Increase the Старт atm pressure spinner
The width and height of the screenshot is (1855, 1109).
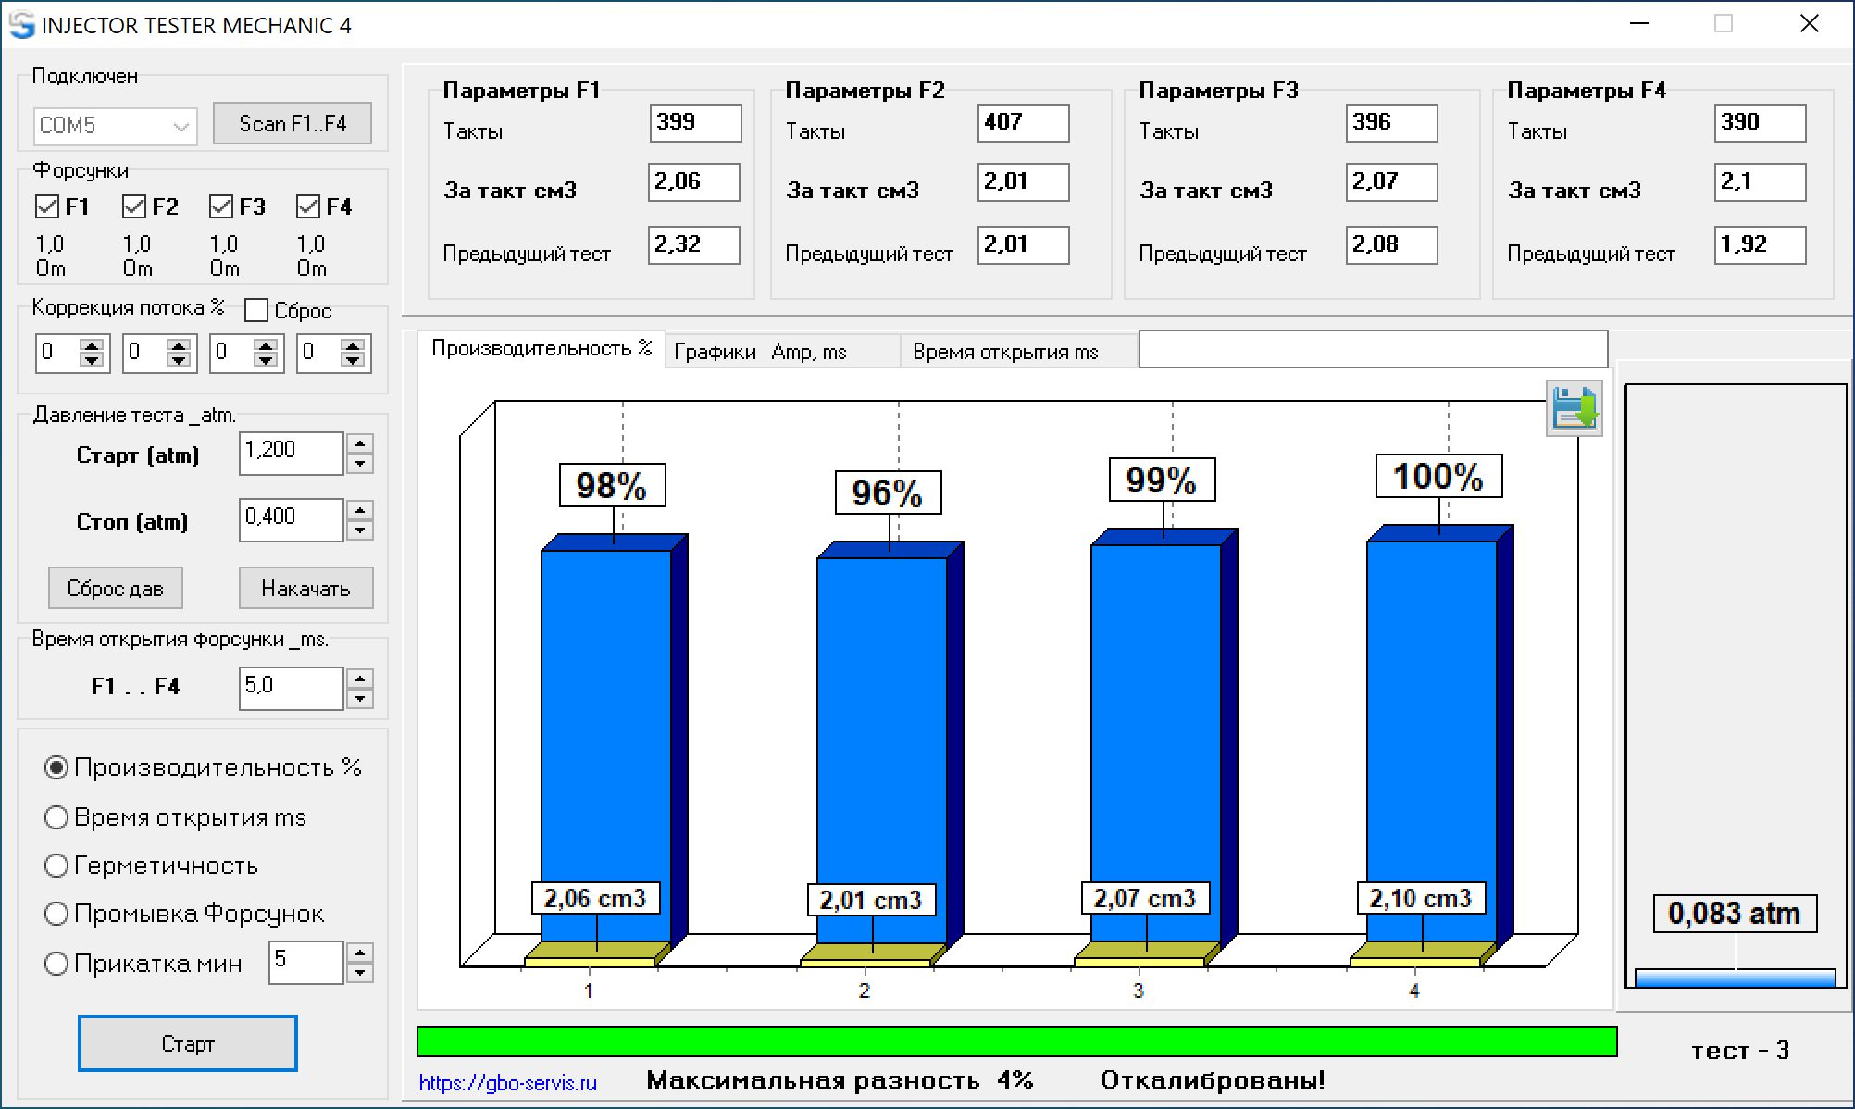click(x=360, y=443)
